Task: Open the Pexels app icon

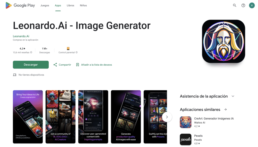Action: [186, 139]
